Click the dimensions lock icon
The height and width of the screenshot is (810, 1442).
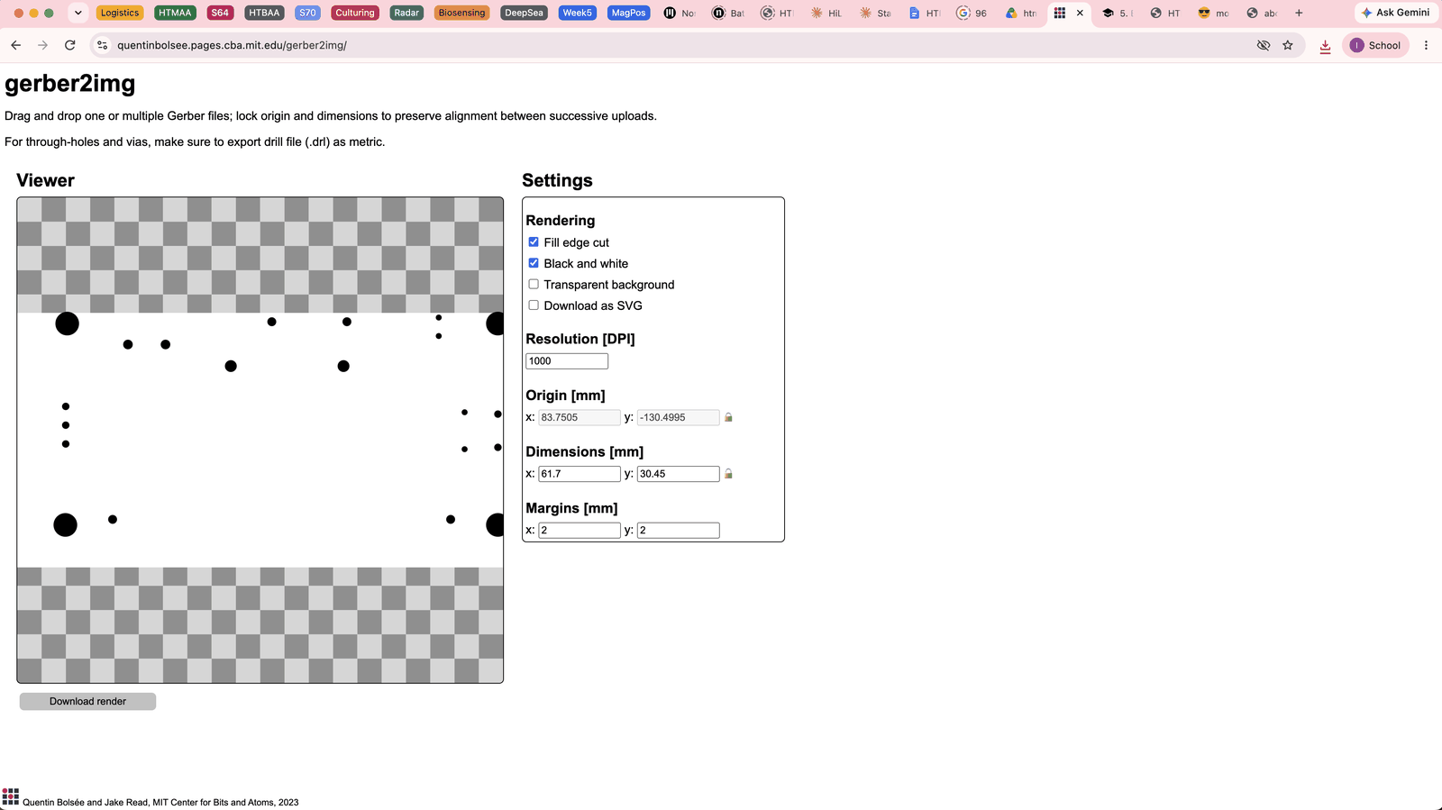728,474
